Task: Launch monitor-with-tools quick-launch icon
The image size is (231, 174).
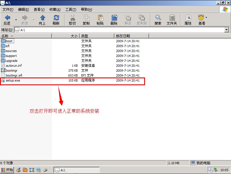Action: point(38,170)
